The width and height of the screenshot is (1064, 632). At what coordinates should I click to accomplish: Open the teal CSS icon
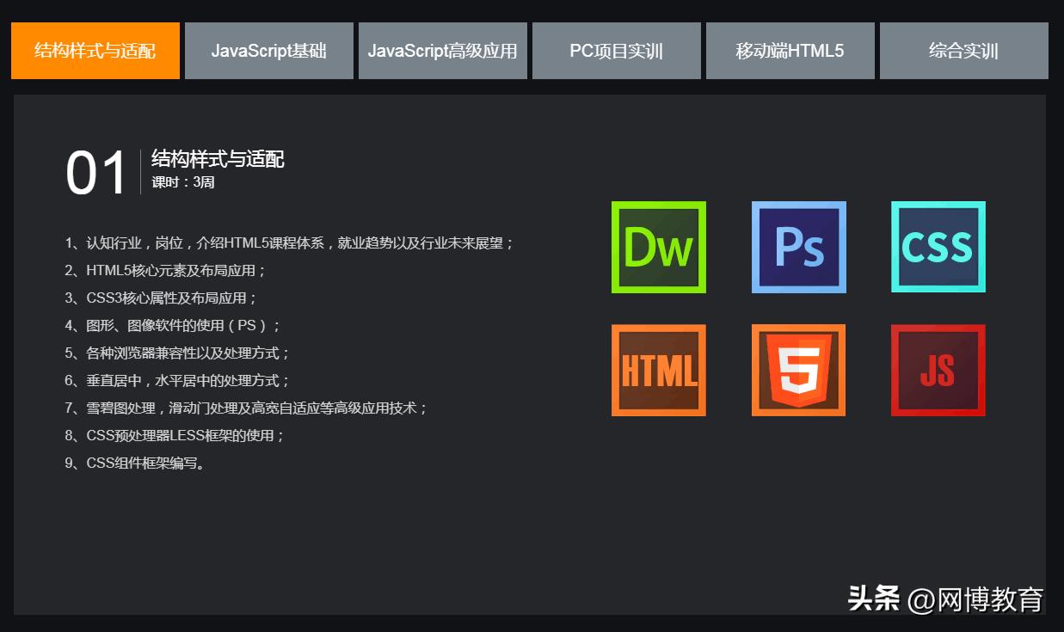pos(938,246)
